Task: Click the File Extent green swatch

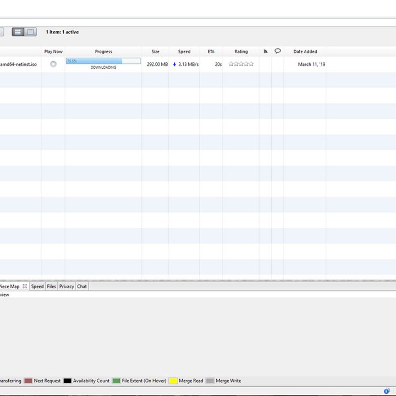Action: click(116, 381)
